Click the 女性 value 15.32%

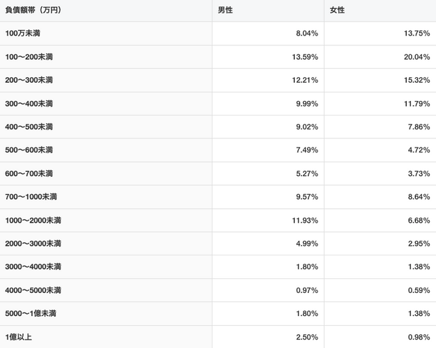(415, 80)
